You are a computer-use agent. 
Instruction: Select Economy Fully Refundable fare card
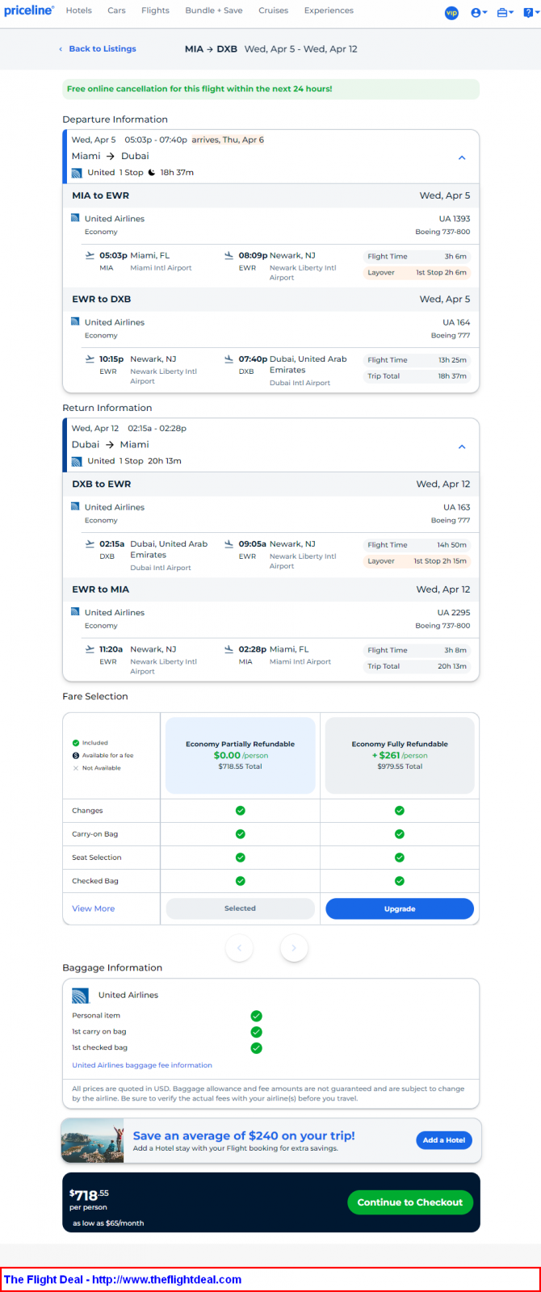click(x=400, y=755)
